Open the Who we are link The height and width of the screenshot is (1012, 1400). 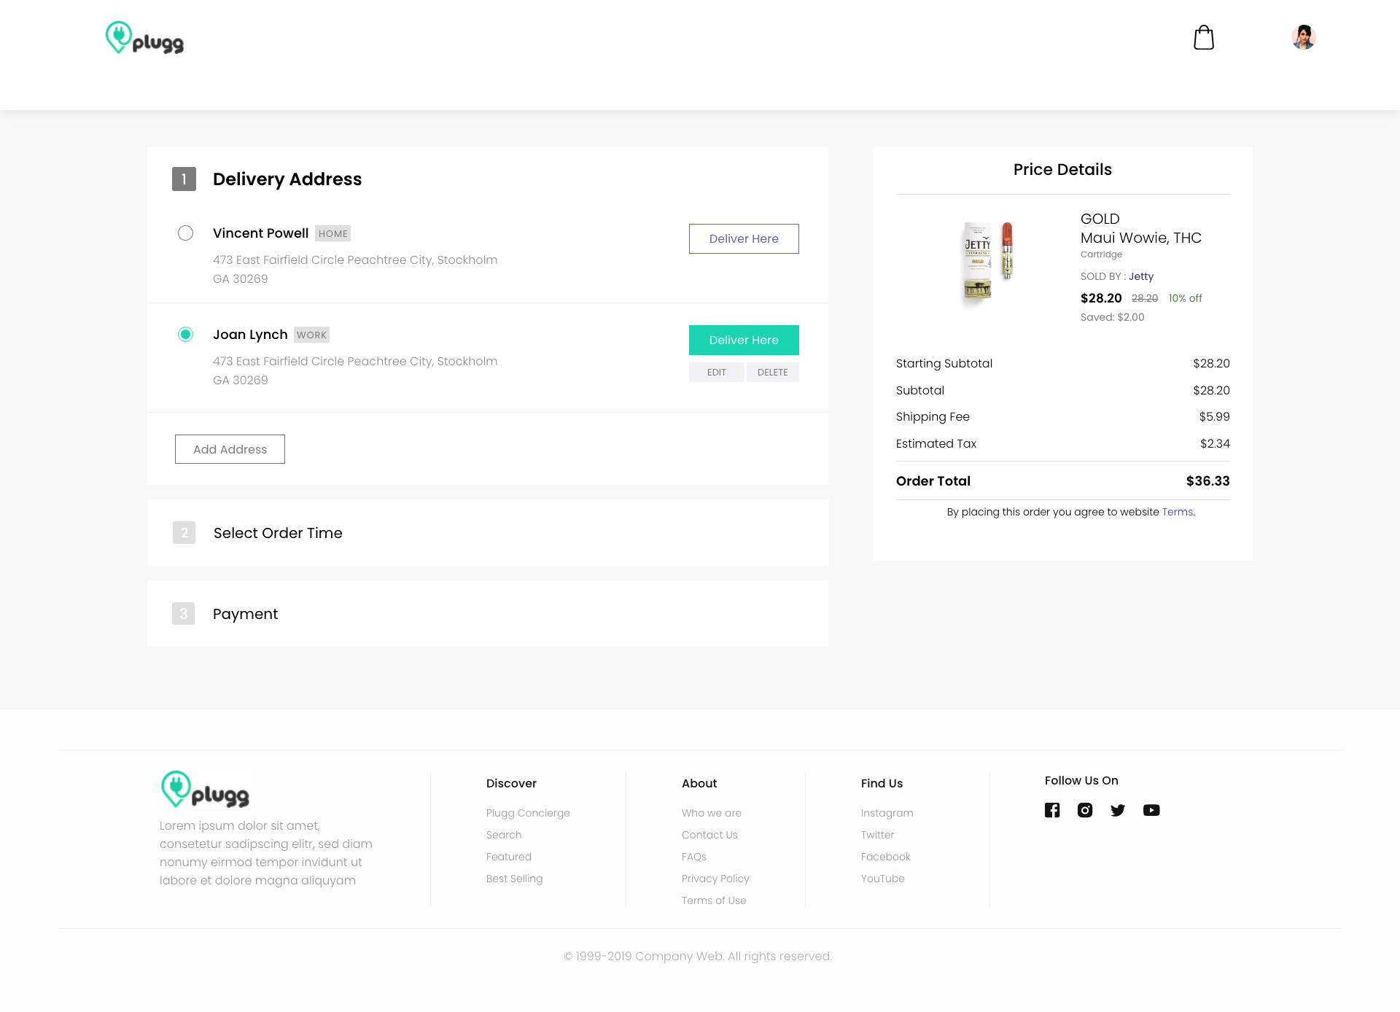712,813
